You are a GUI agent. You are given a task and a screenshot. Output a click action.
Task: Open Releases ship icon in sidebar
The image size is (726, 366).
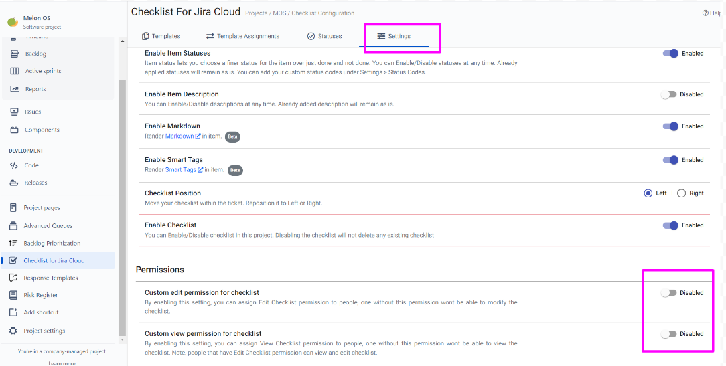[14, 183]
